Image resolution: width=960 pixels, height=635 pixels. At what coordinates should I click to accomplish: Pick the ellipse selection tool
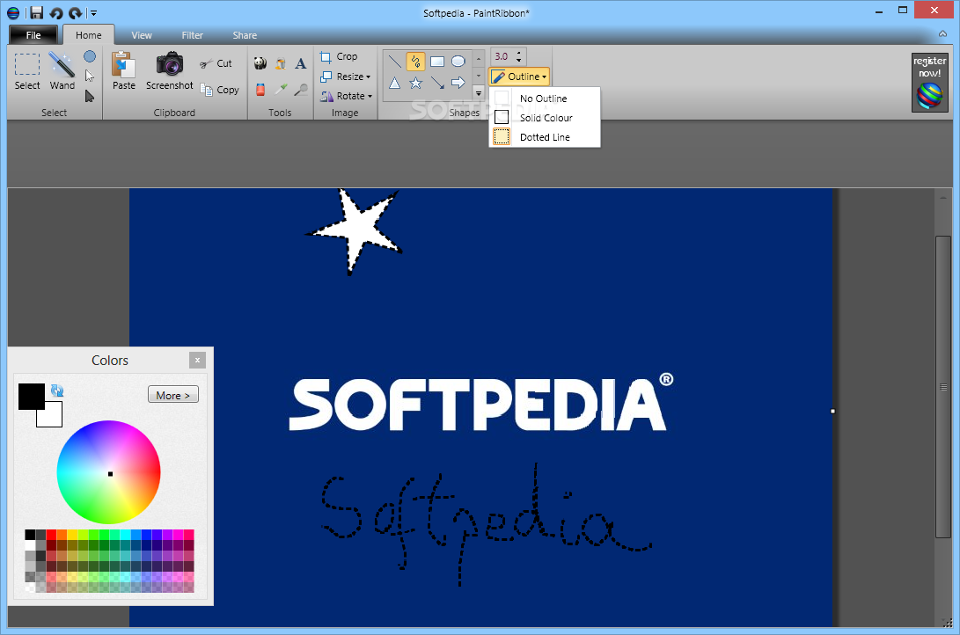90,57
